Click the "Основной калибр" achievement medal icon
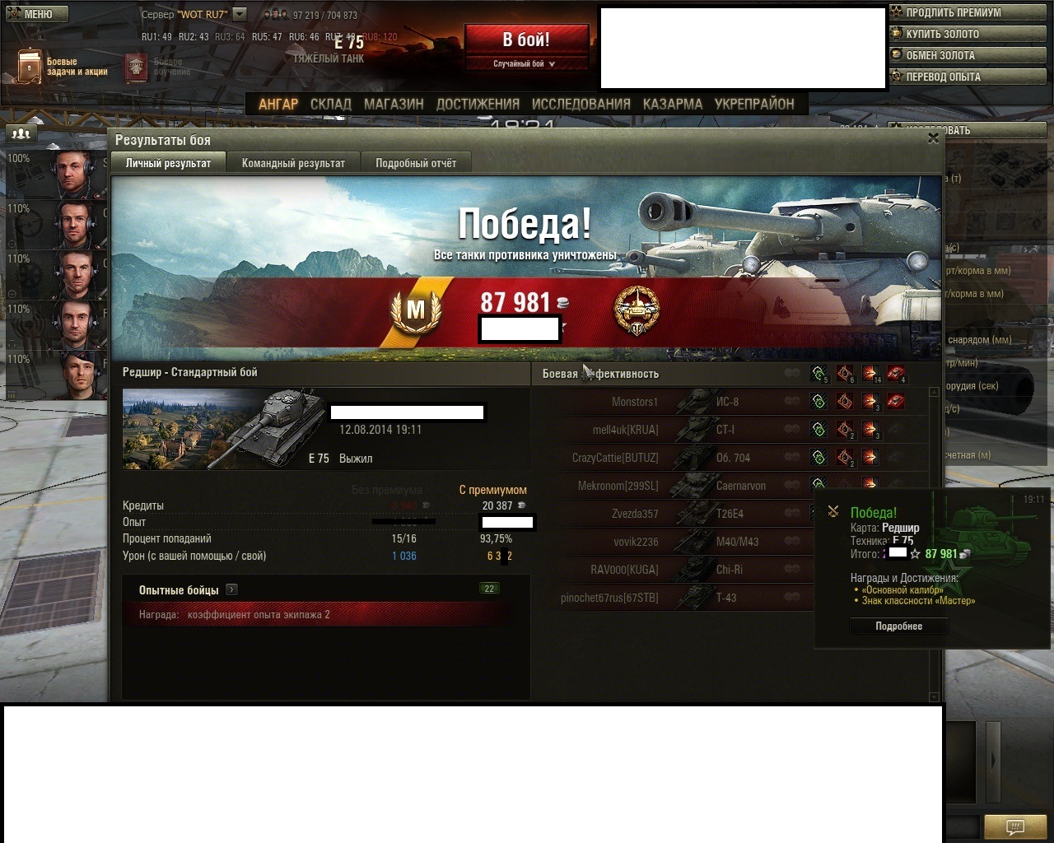The width and height of the screenshot is (1054, 843). [637, 310]
